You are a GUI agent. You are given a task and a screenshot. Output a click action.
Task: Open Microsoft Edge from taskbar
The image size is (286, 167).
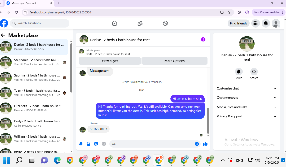click(57, 160)
